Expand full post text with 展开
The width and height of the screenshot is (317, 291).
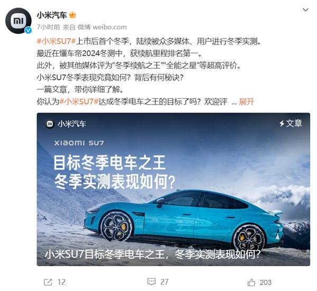pyautogui.click(x=246, y=101)
